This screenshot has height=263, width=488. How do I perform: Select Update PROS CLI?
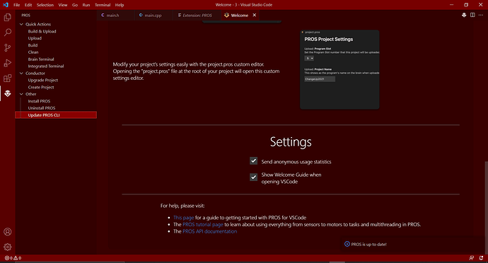56,115
